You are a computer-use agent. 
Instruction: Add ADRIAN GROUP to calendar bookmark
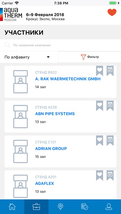(110, 141)
